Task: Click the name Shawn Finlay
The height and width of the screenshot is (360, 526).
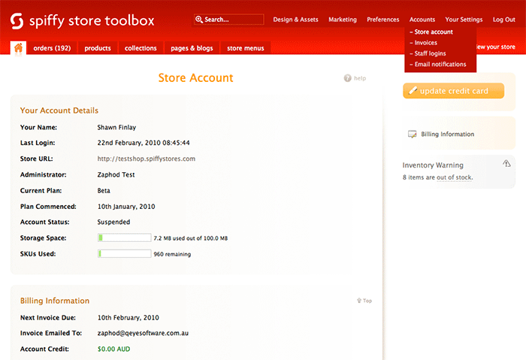Action: (x=116, y=128)
